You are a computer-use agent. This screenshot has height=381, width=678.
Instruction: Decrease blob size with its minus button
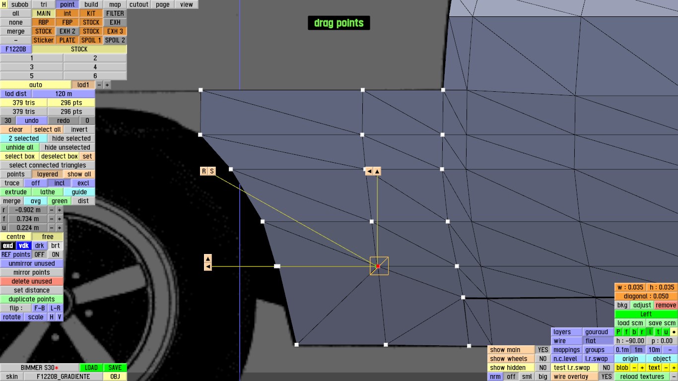[x=634, y=368]
